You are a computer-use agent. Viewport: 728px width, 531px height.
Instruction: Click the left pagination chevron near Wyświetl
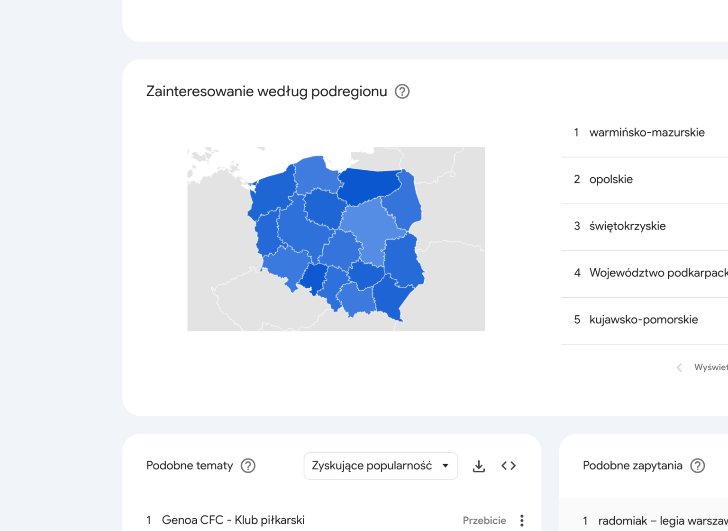(x=680, y=367)
